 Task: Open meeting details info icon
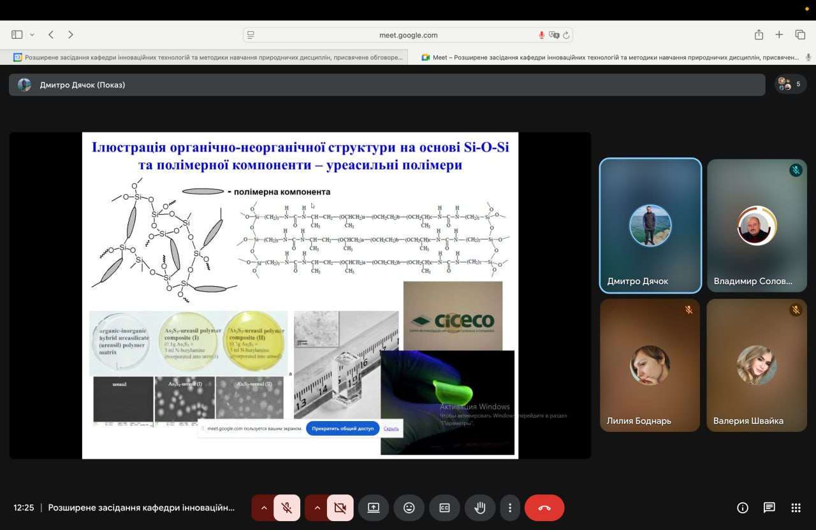coord(742,508)
